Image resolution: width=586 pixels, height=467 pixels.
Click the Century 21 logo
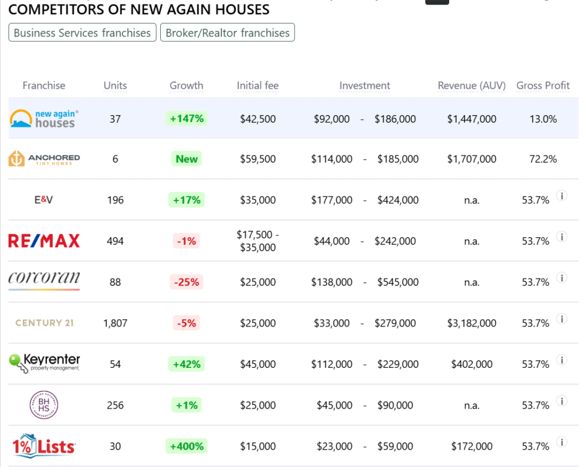(x=45, y=323)
